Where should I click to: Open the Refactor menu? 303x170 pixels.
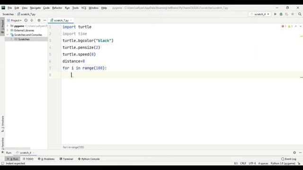tap(57, 8)
